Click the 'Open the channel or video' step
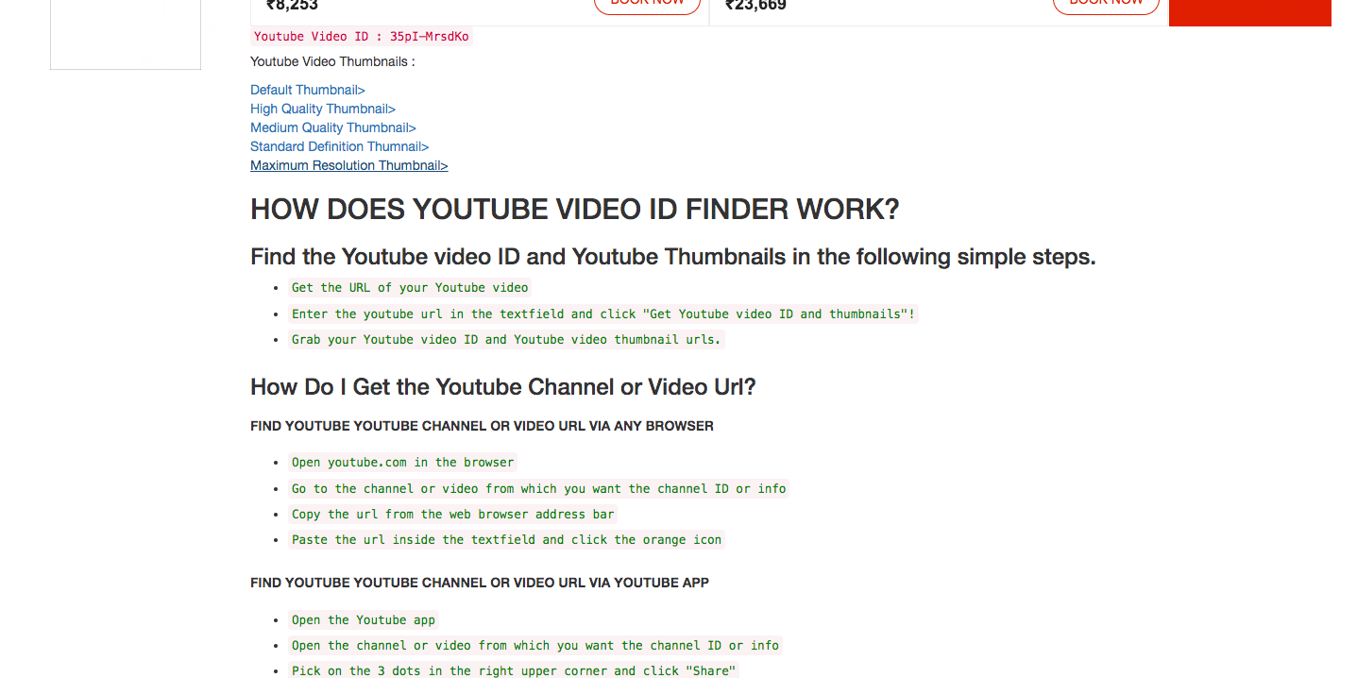 (535, 646)
